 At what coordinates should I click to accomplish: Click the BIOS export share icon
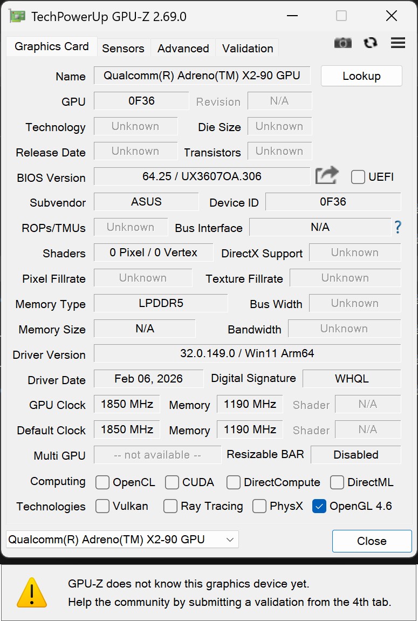[327, 175]
